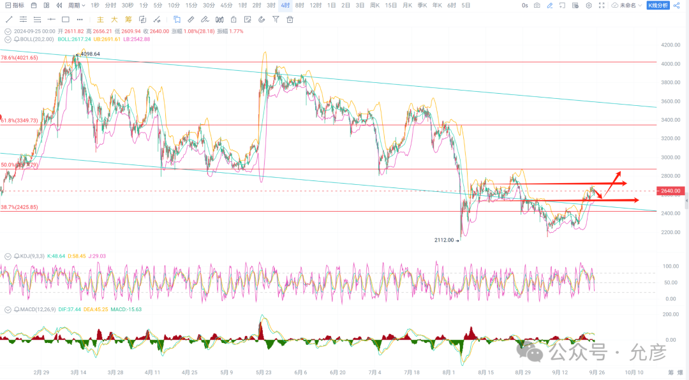Collapse the KDJ indicator panel arrow
This screenshot has width=689, height=380.
[8, 256]
